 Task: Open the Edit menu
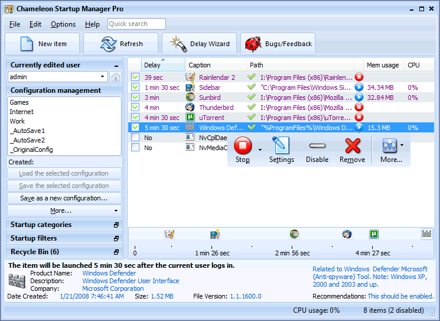[x=35, y=24]
